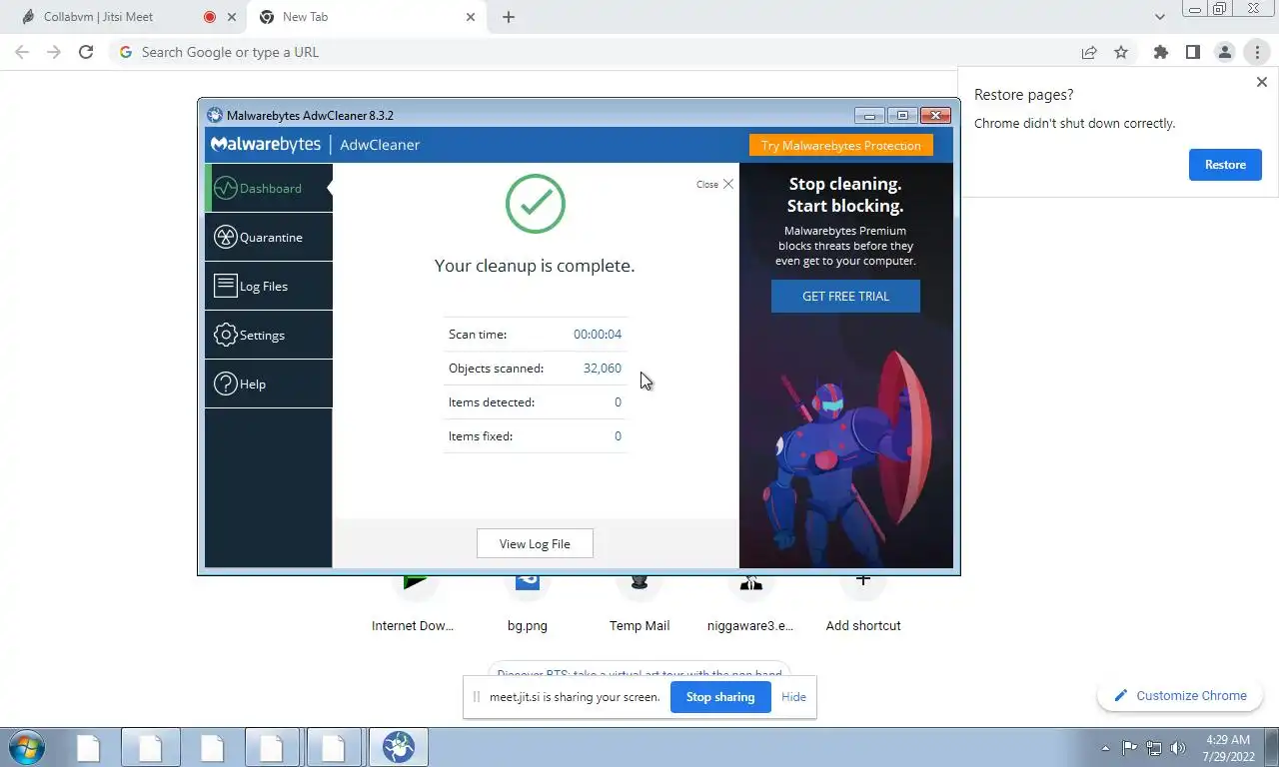Hide the screen sharing notification bar
Viewport: 1279px width, 767px height.
tap(793, 697)
